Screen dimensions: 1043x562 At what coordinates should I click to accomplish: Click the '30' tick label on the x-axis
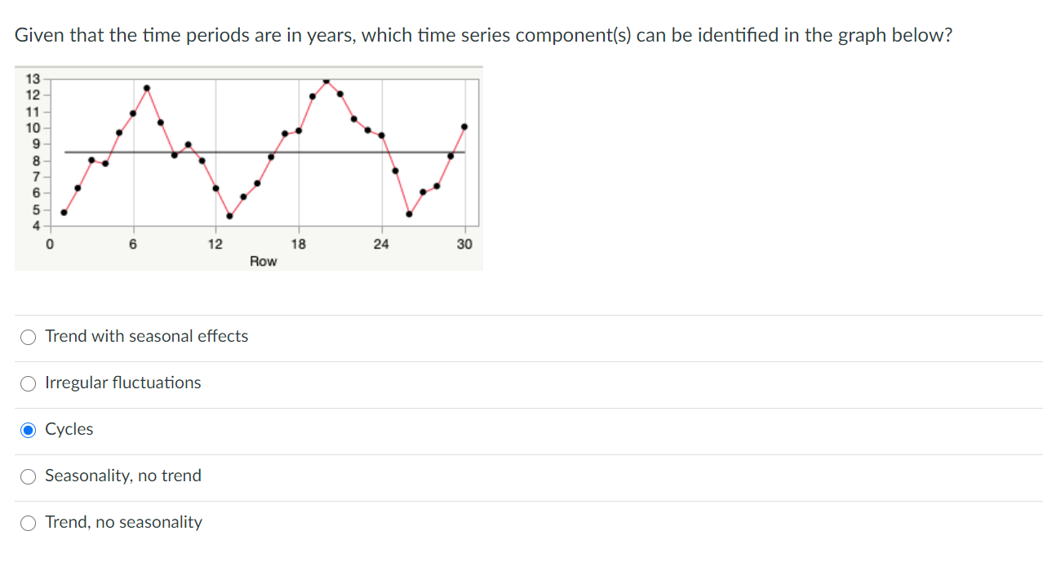(465, 243)
